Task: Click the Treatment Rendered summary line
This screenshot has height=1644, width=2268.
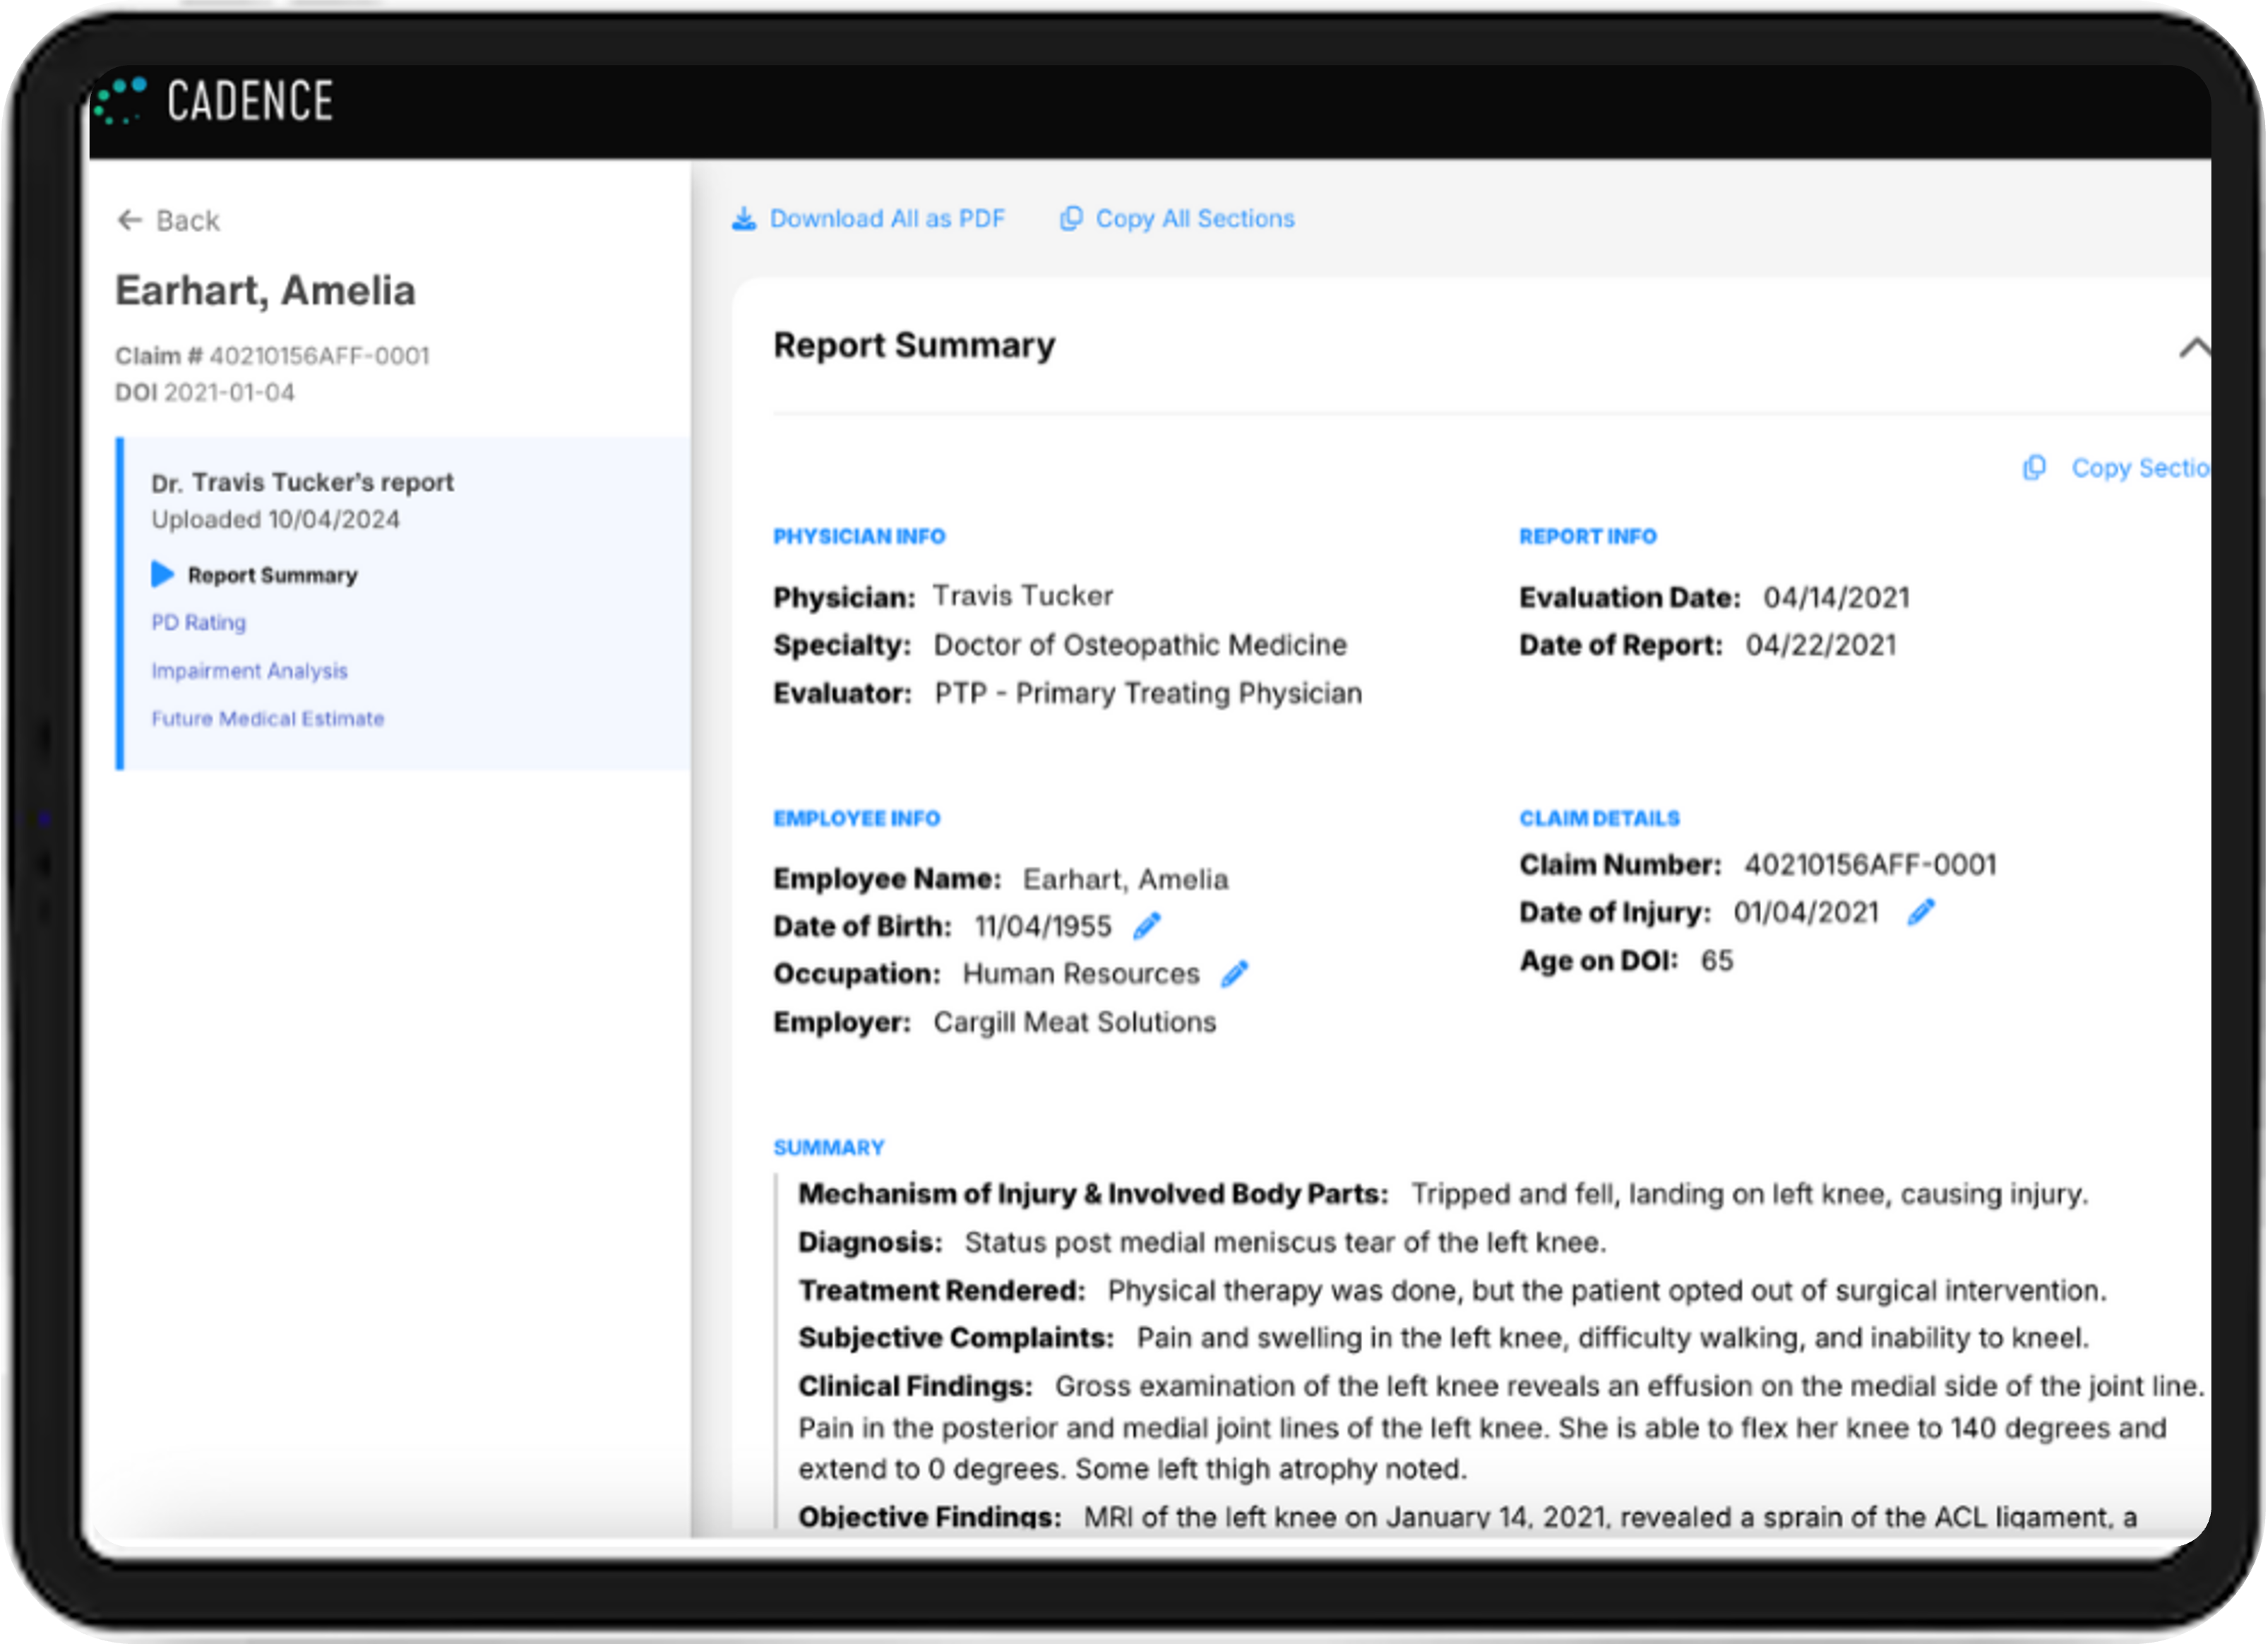Action: tap(1452, 1290)
